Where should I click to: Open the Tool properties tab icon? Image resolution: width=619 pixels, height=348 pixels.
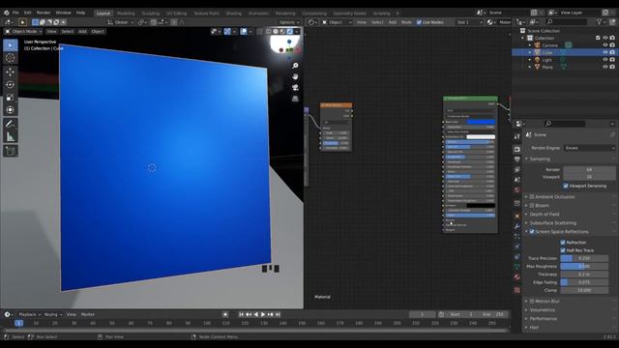point(517,136)
